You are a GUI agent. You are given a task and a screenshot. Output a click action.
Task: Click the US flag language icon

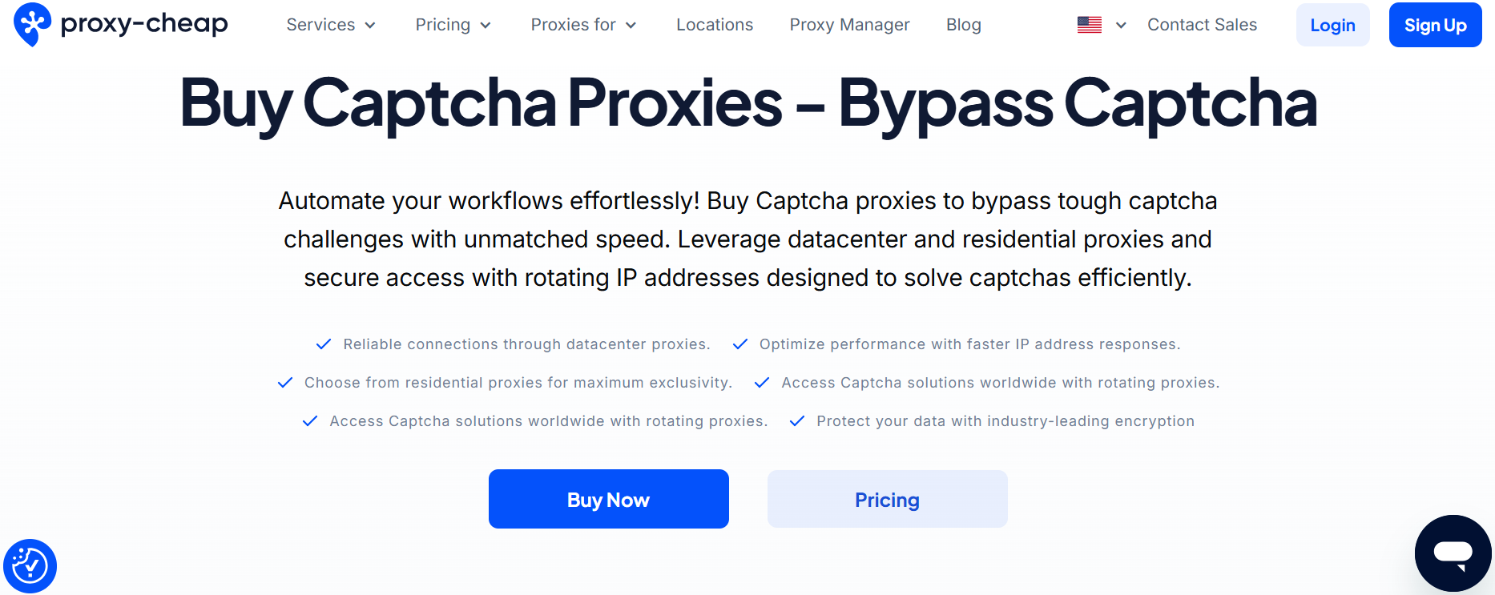pyautogui.click(x=1089, y=25)
